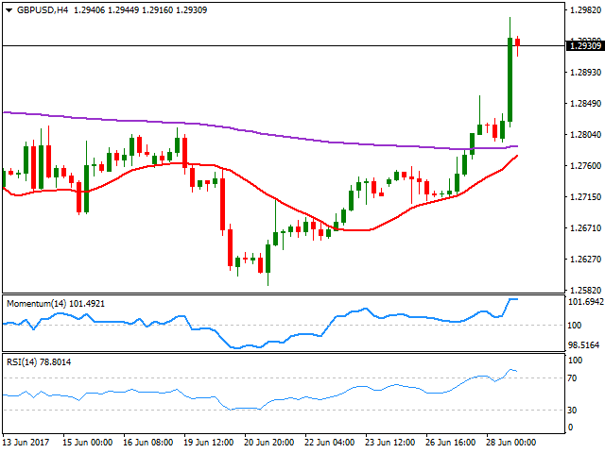Click the GBPUSD chart dropdown triangle
Viewport: 605px width, 453px height.
[x=9, y=10]
